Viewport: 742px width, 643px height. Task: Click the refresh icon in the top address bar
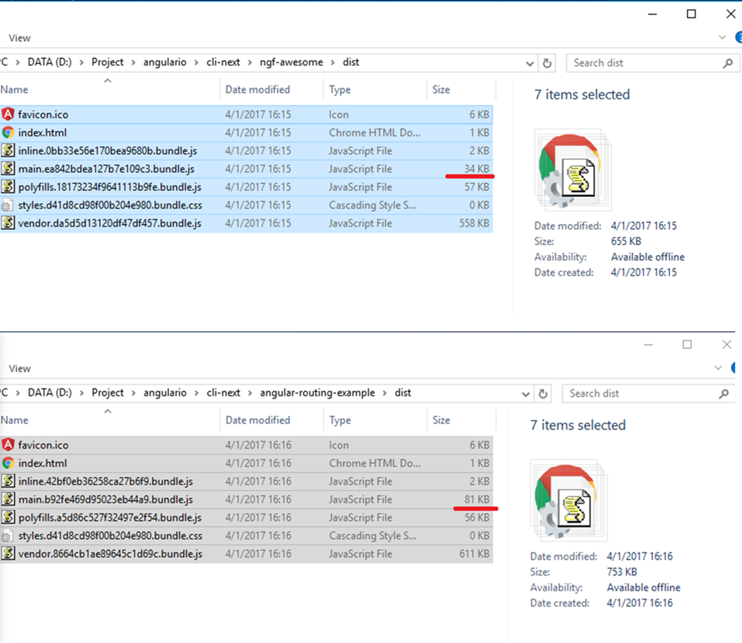point(547,63)
